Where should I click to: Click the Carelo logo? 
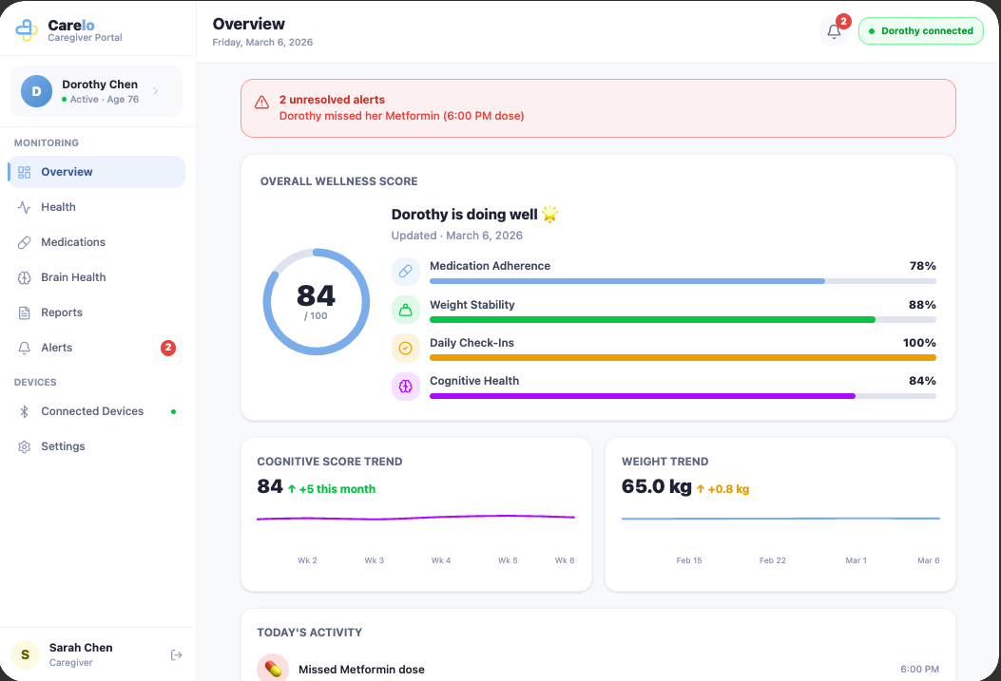pyautogui.click(x=26, y=29)
